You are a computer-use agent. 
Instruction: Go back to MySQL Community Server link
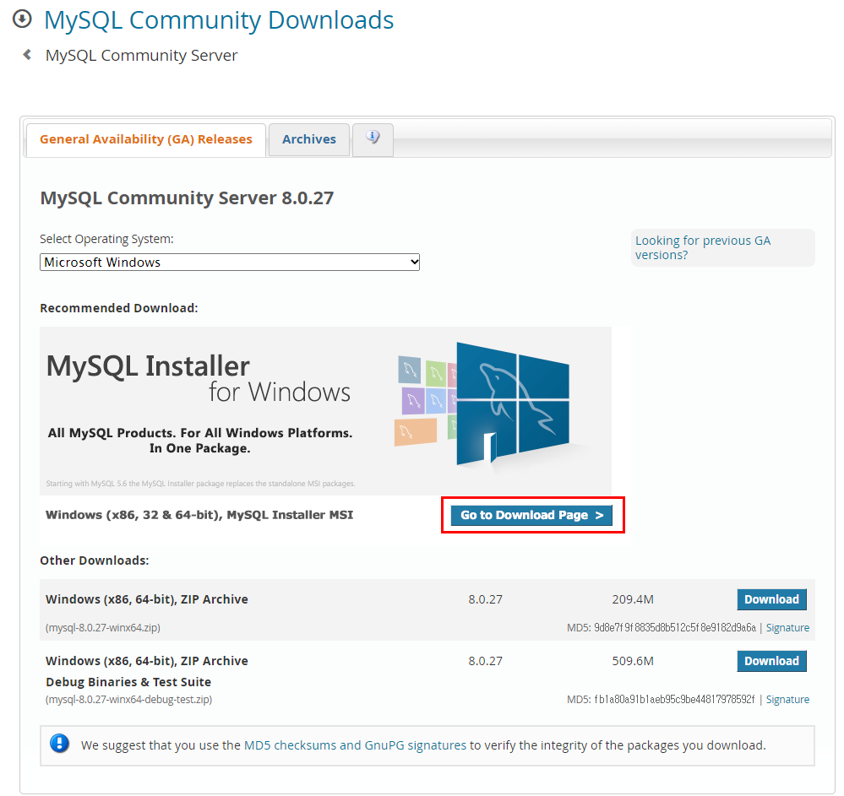(x=141, y=56)
